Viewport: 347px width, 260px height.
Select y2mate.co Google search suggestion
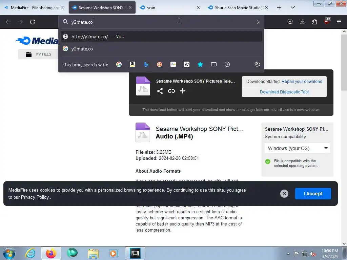(x=161, y=49)
